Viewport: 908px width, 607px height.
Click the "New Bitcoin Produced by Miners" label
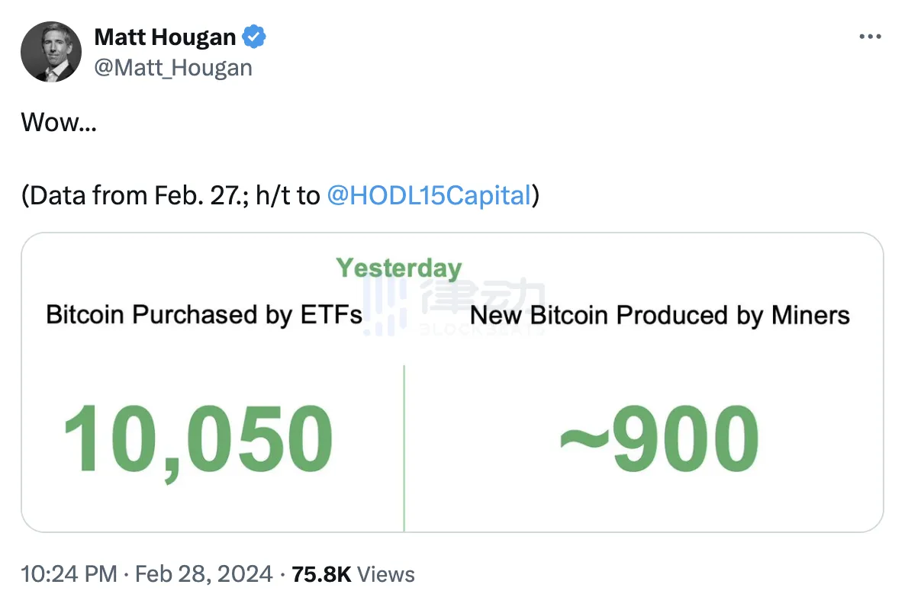tap(660, 314)
